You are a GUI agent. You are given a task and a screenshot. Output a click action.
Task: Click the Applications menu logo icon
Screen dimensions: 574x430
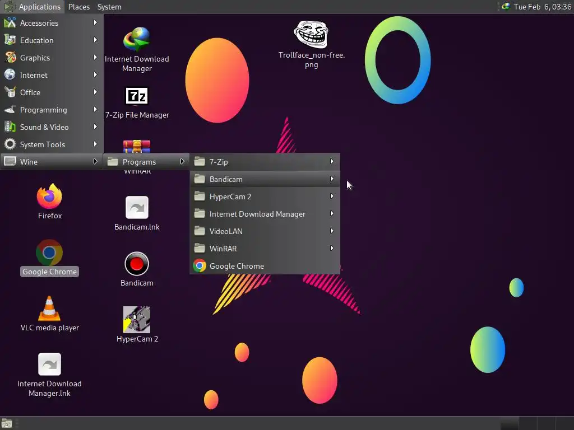[x=10, y=7]
